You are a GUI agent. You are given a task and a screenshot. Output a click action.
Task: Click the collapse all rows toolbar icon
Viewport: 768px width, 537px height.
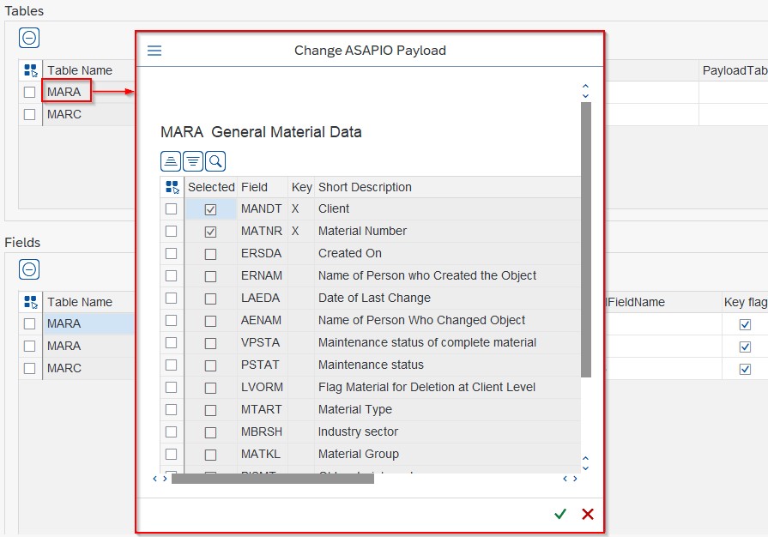[x=171, y=160]
